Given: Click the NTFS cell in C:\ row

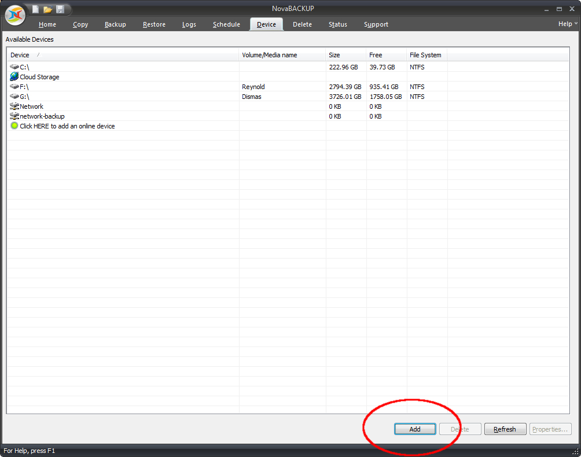Looking at the screenshot, I should point(417,67).
